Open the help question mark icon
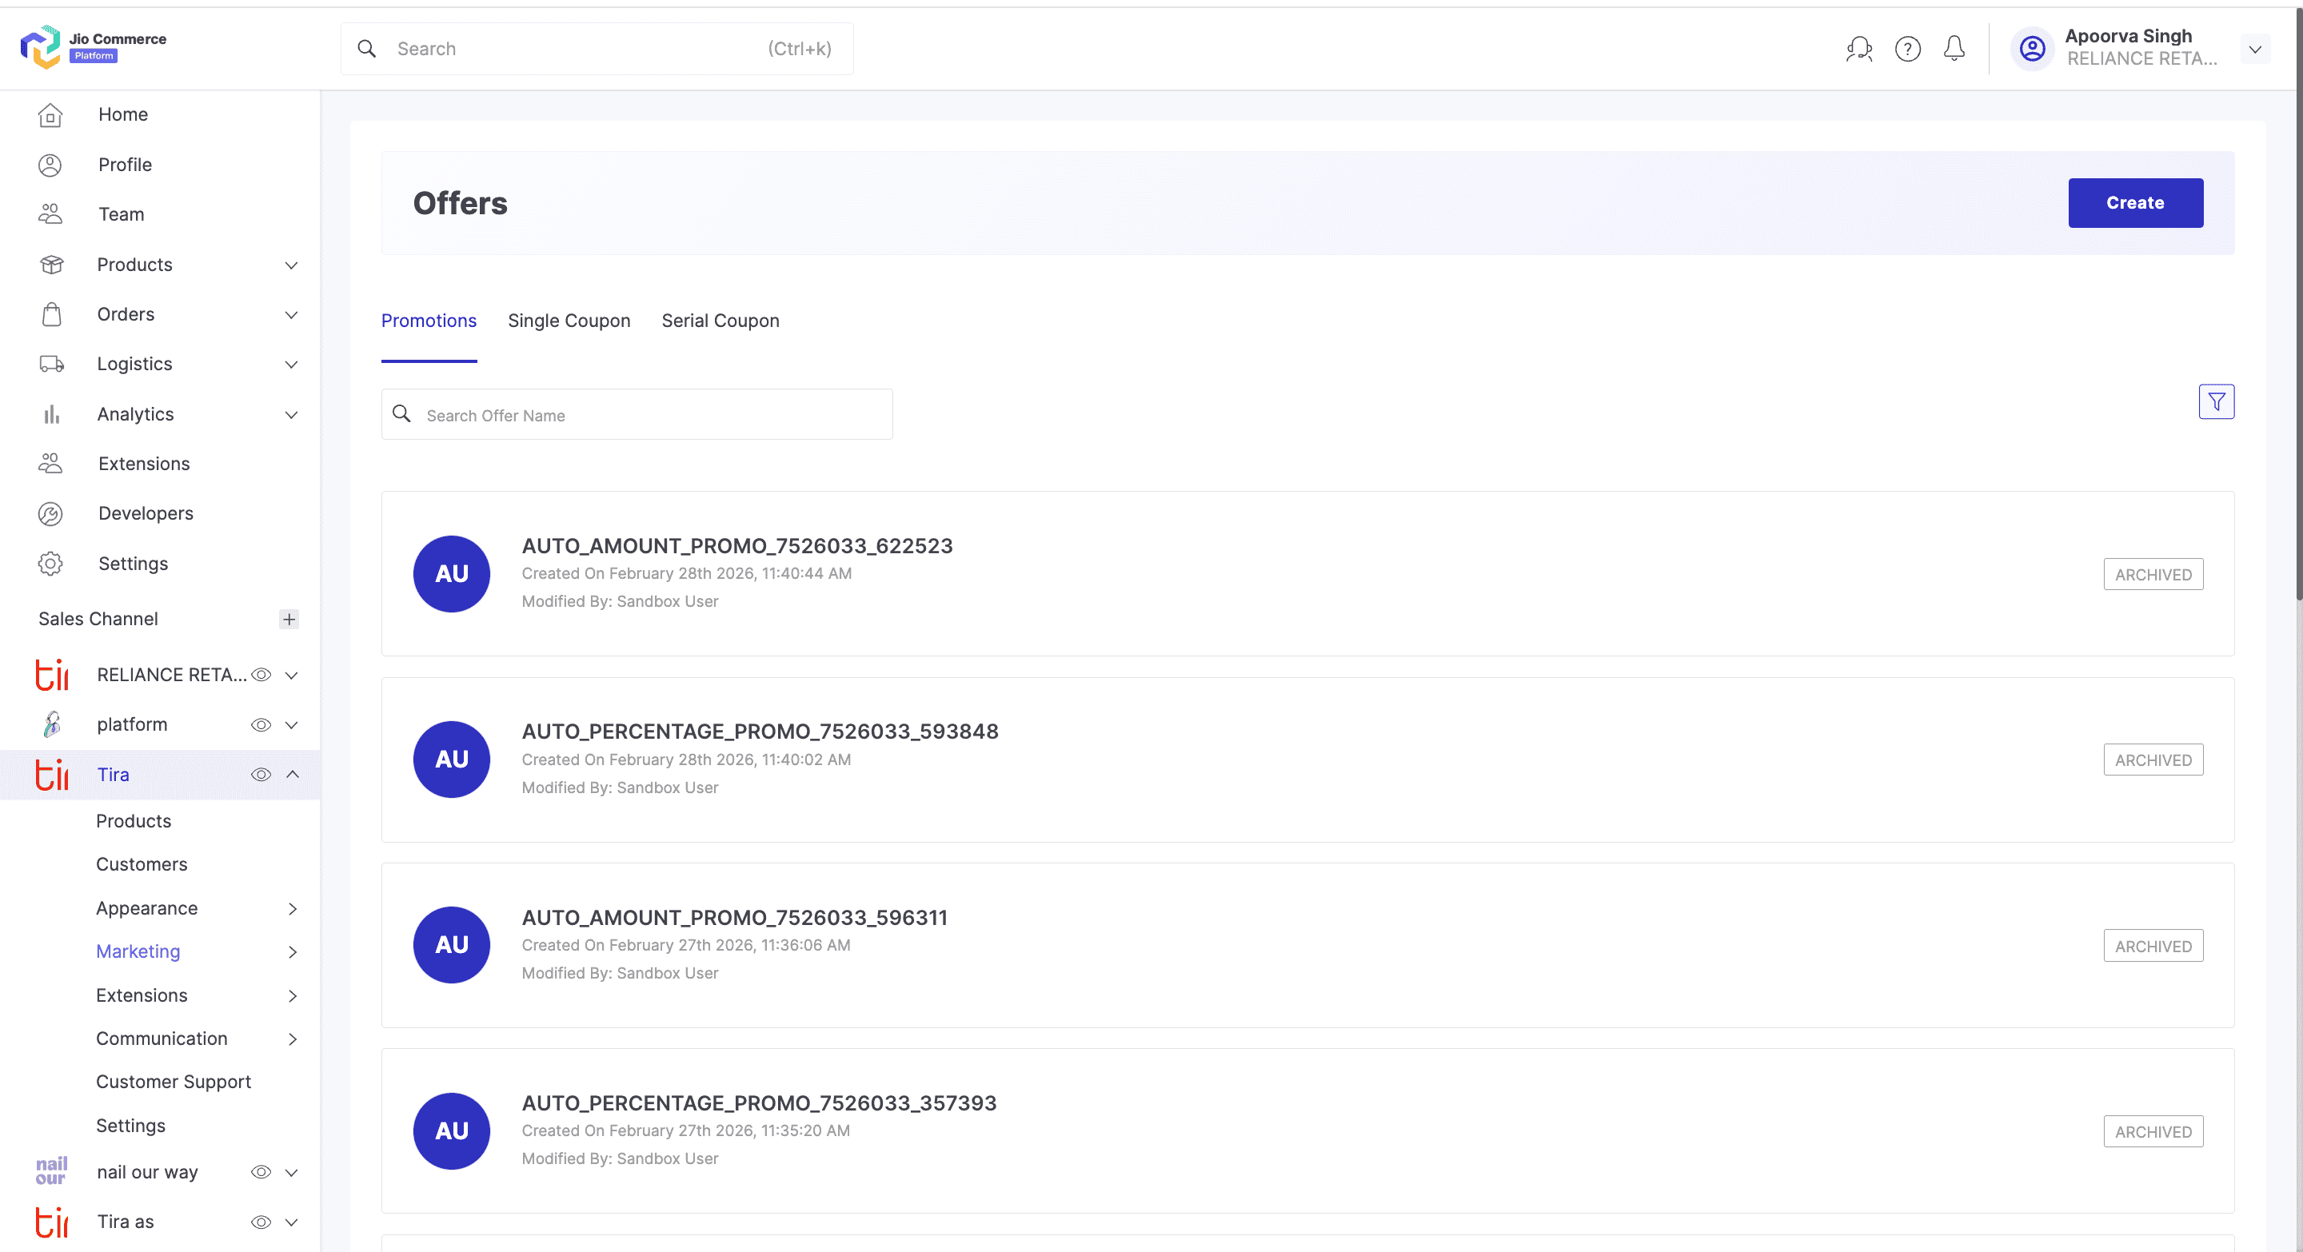 (x=1908, y=49)
